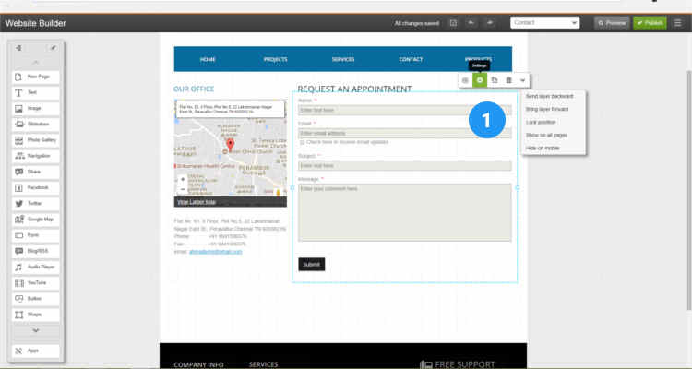Add a Facebook widget
This screenshot has height=369, width=692.
click(x=36, y=188)
